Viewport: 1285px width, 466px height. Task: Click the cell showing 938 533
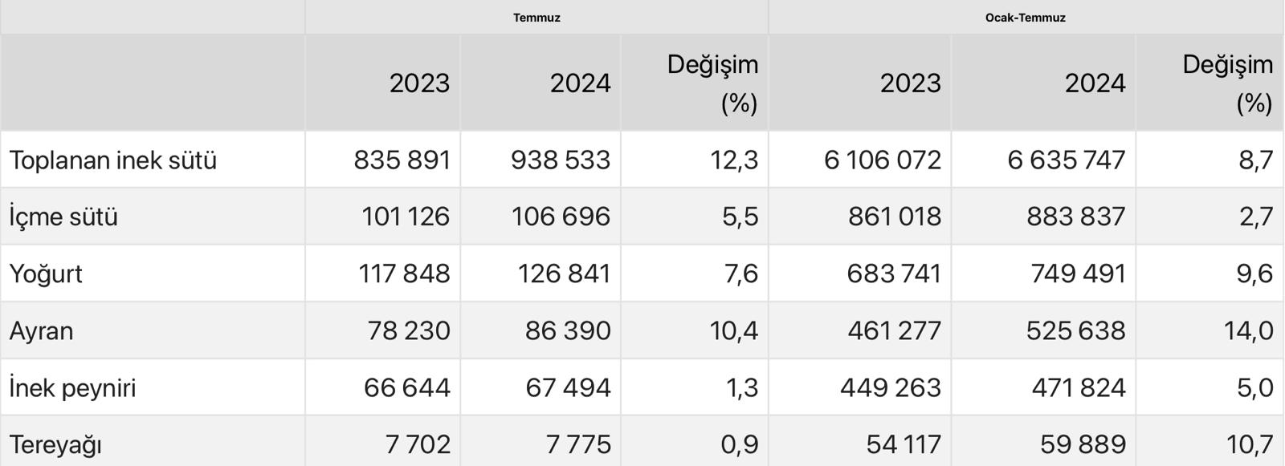(x=561, y=160)
